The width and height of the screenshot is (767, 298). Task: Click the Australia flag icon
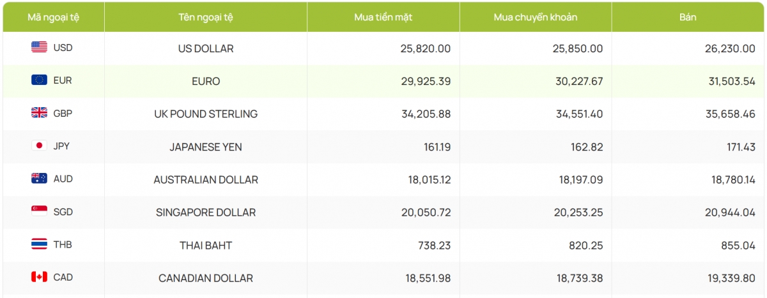click(x=39, y=179)
